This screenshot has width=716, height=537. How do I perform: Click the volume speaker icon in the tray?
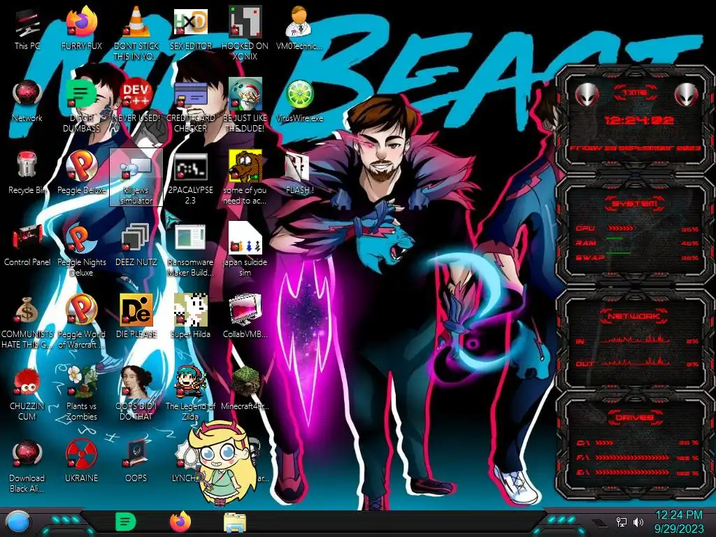pos(638,522)
